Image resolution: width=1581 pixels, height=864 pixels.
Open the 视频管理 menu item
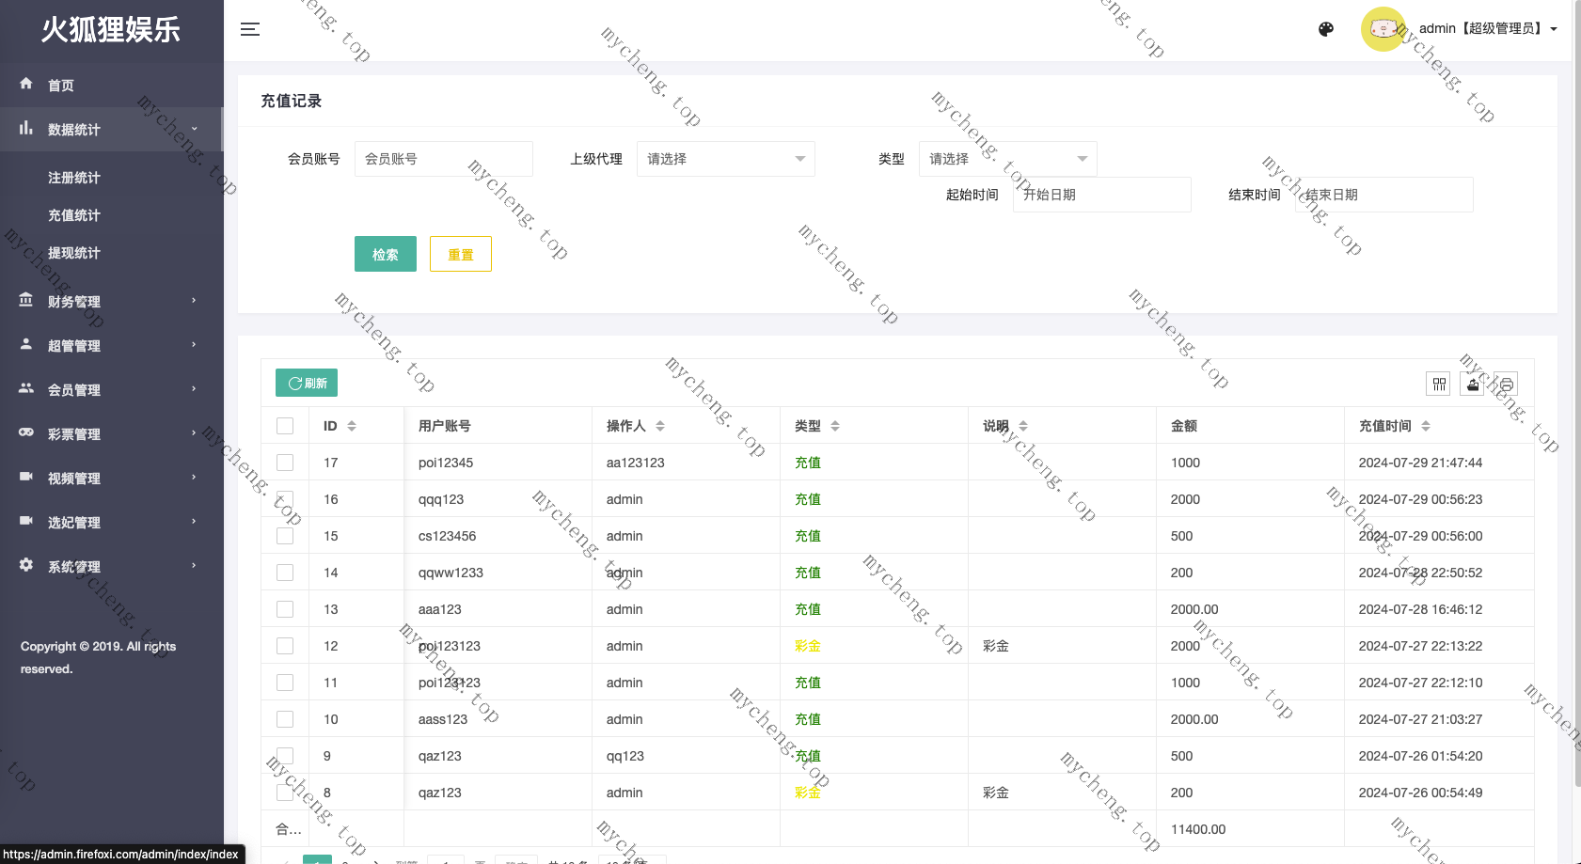click(x=74, y=479)
